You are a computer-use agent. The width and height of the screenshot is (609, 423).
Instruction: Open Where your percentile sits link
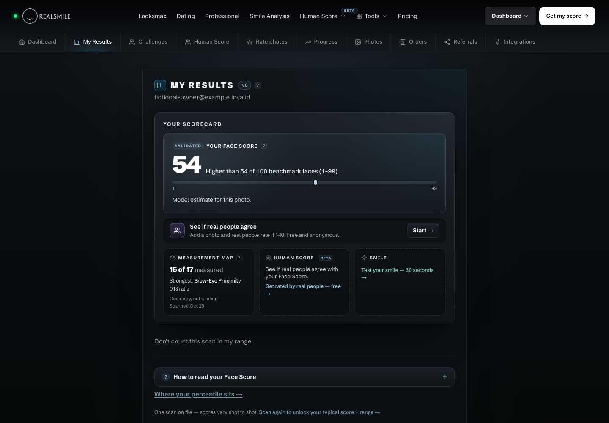(198, 394)
